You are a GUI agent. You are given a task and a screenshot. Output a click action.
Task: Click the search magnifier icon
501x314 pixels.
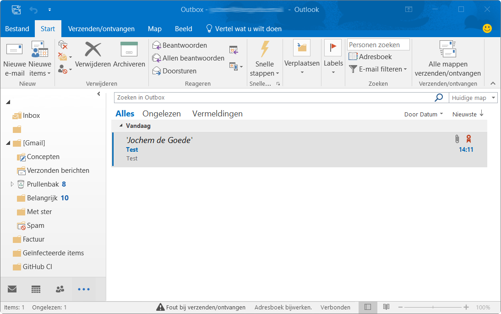coord(439,98)
